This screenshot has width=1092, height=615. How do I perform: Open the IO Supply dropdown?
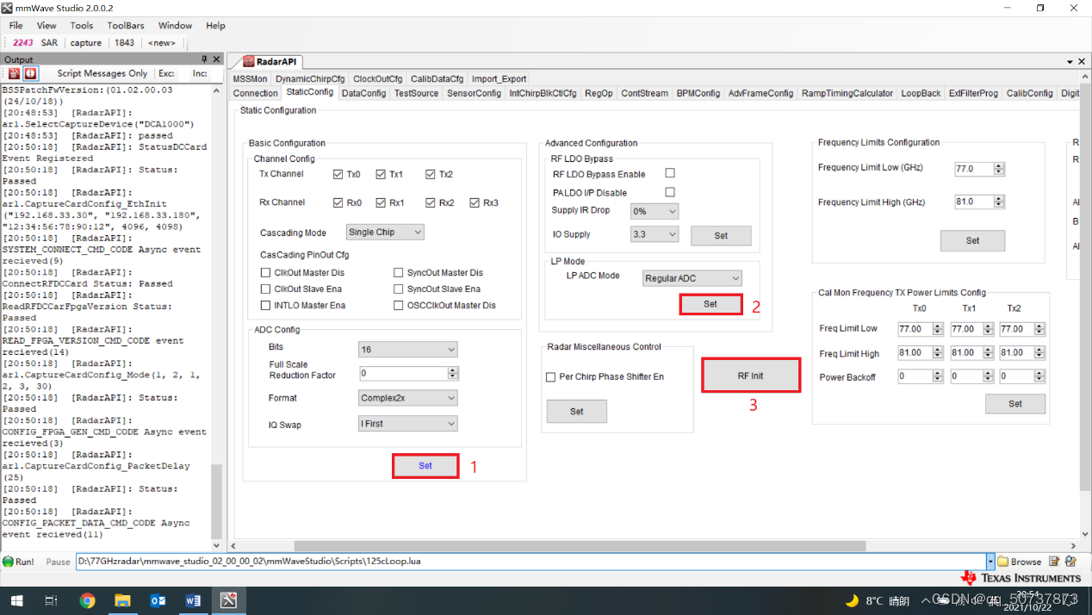pos(655,234)
